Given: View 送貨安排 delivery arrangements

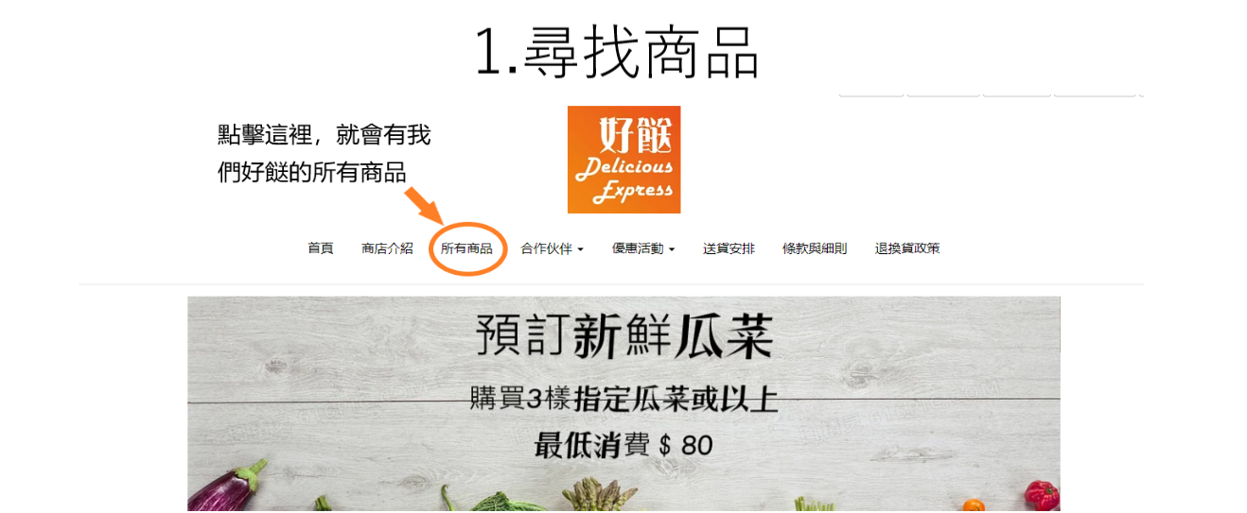Looking at the screenshot, I should tap(729, 248).
